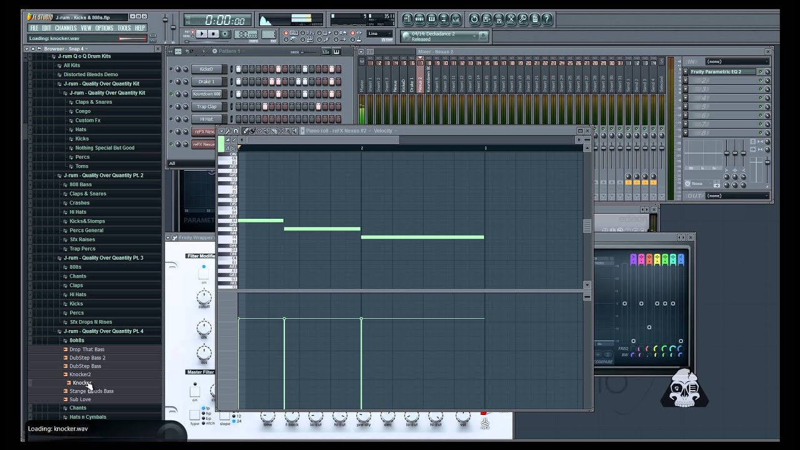Toggle mute LED on KickeD channel
This screenshot has width=800, height=450.
click(171, 69)
